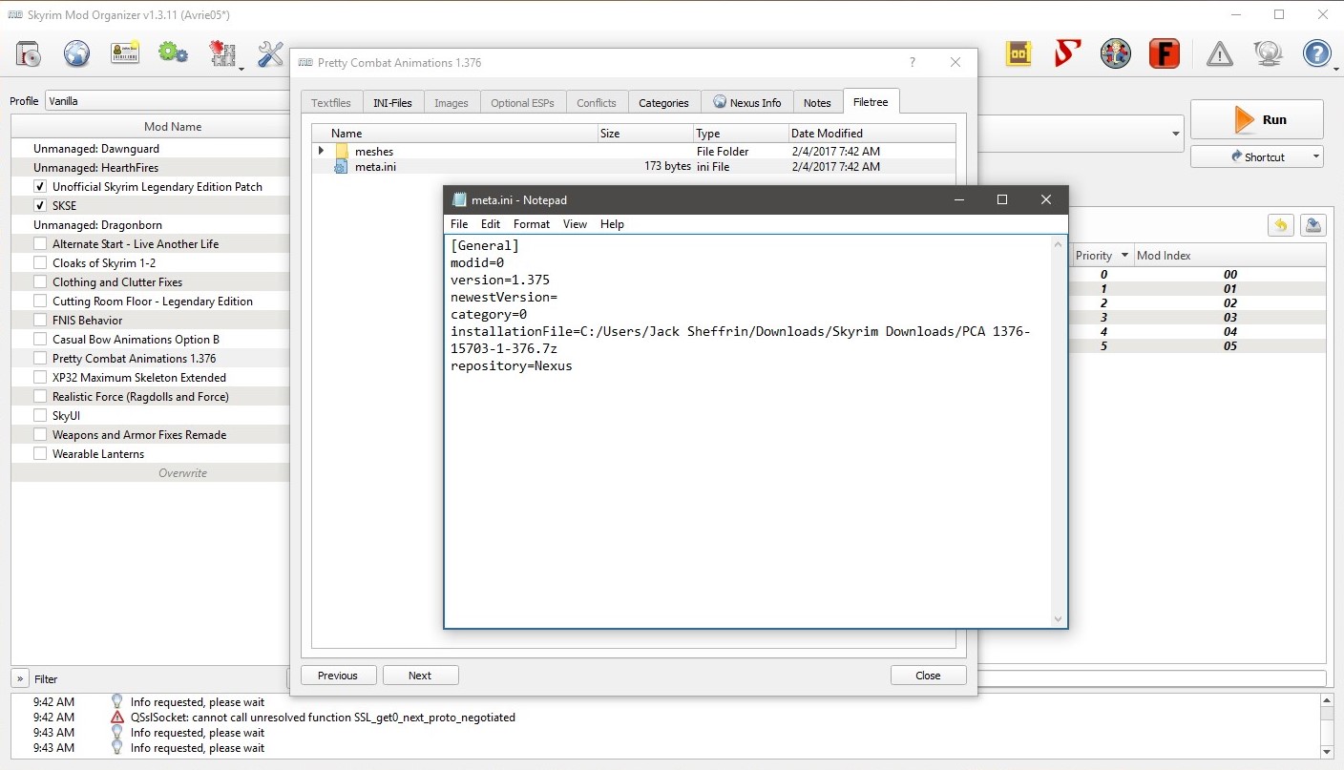Tick the Wearable Lanterns checkbox
Image resolution: width=1344 pixels, height=770 pixels.
[x=40, y=454]
